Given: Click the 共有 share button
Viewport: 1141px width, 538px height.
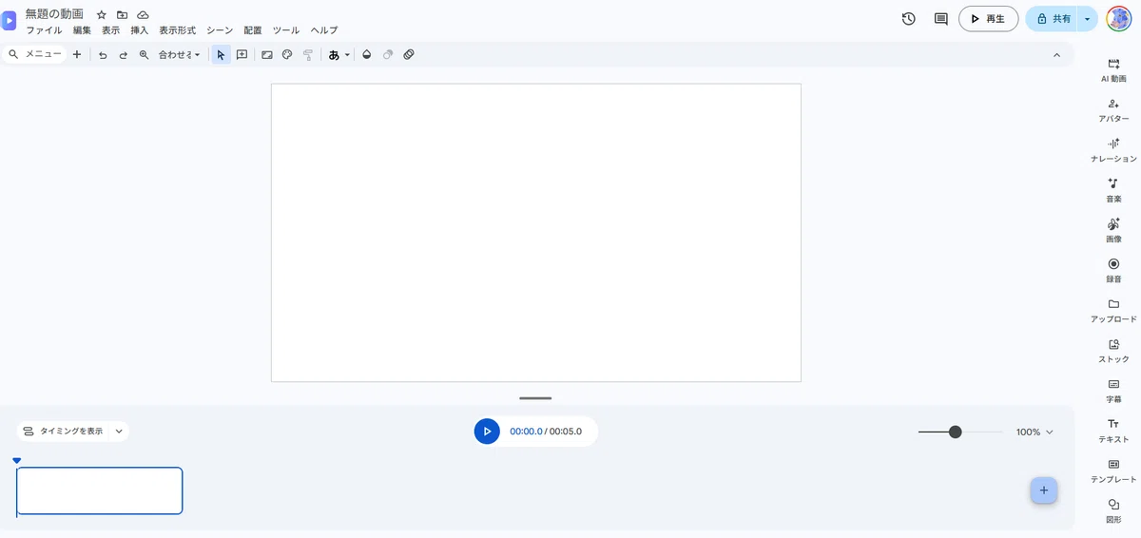Looking at the screenshot, I should 1053,19.
